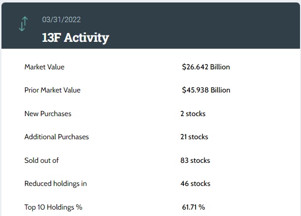Select the Prior Market Value label
The width and height of the screenshot is (301, 216).
(52, 90)
